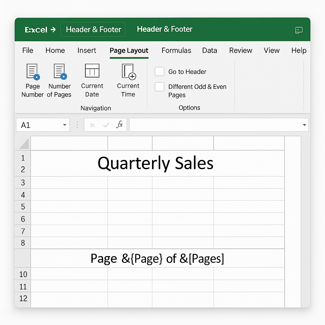Insert Current Date icon

(92, 70)
